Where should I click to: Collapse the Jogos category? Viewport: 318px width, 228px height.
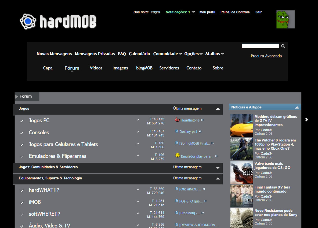click(218, 109)
